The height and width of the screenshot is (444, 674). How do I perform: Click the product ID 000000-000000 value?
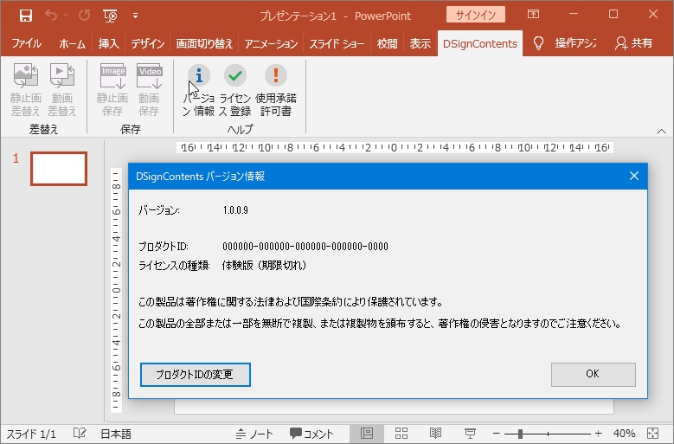[305, 247]
